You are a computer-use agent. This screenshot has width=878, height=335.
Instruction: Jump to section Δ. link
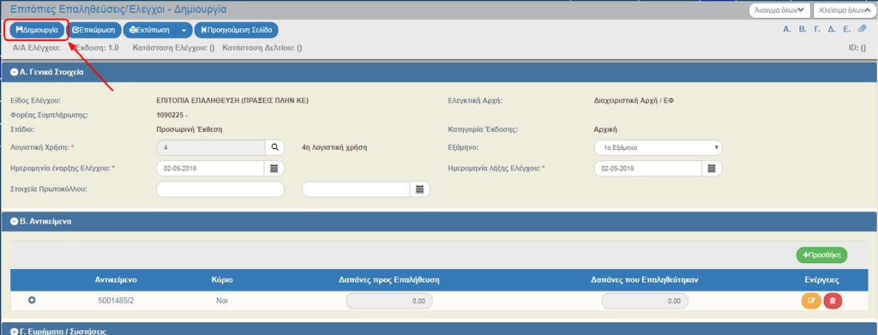(x=832, y=29)
